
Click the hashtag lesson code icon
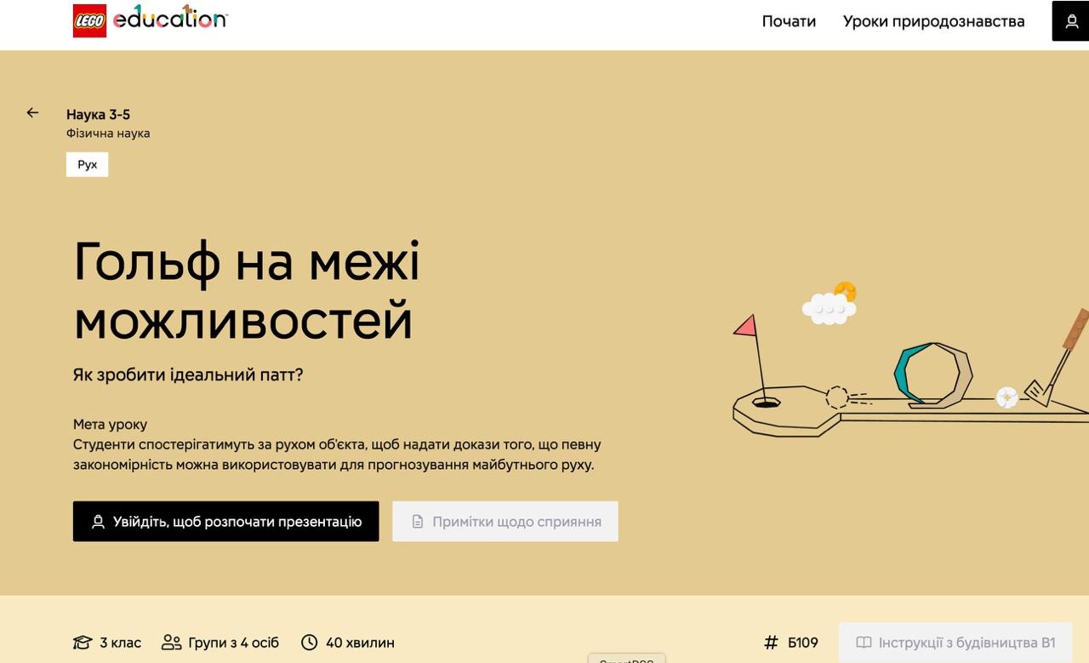coord(771,643)
